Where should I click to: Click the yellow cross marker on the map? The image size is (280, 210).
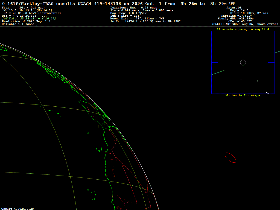coord(98,126)
